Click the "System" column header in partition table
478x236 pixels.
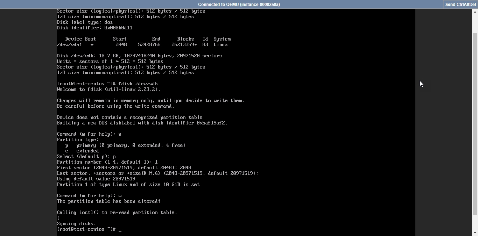pos(222,39)
